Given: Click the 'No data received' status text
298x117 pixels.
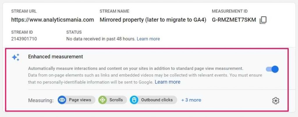Looking at the screenshot, I should click(x=100, y=39).
